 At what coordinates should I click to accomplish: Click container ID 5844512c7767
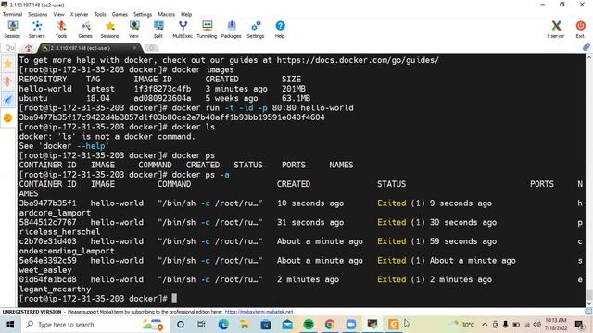pos(47,222)
